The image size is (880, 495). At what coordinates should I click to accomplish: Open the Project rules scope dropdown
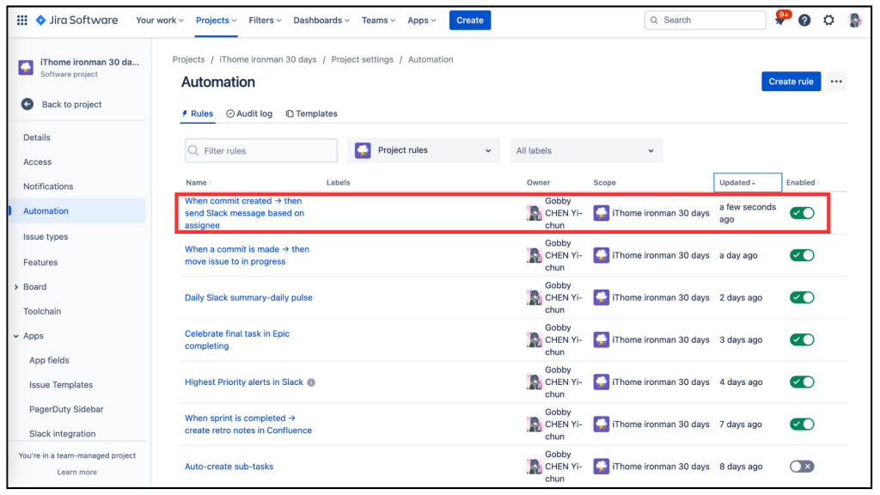[x=424, y=150]
